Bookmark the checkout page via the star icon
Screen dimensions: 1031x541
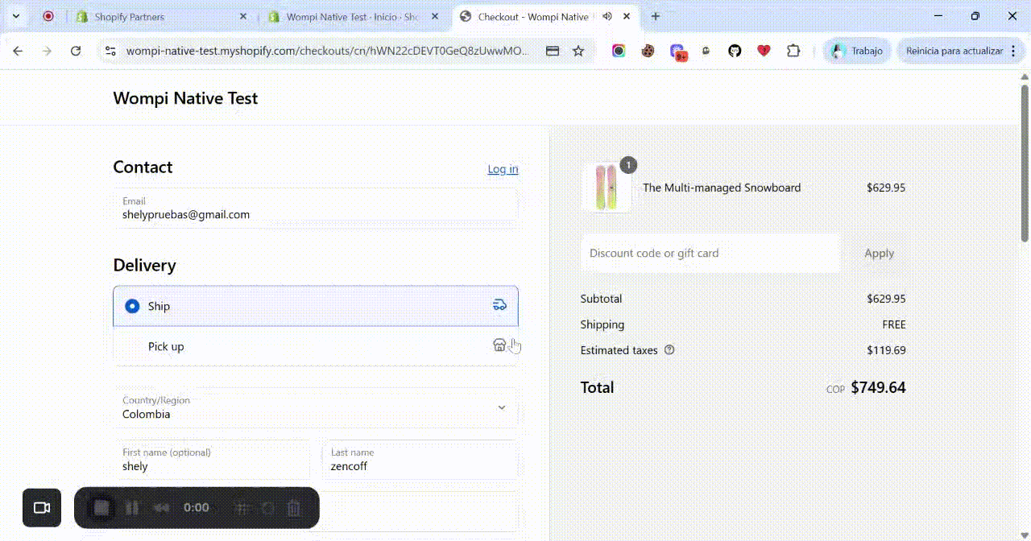[578, 50]
